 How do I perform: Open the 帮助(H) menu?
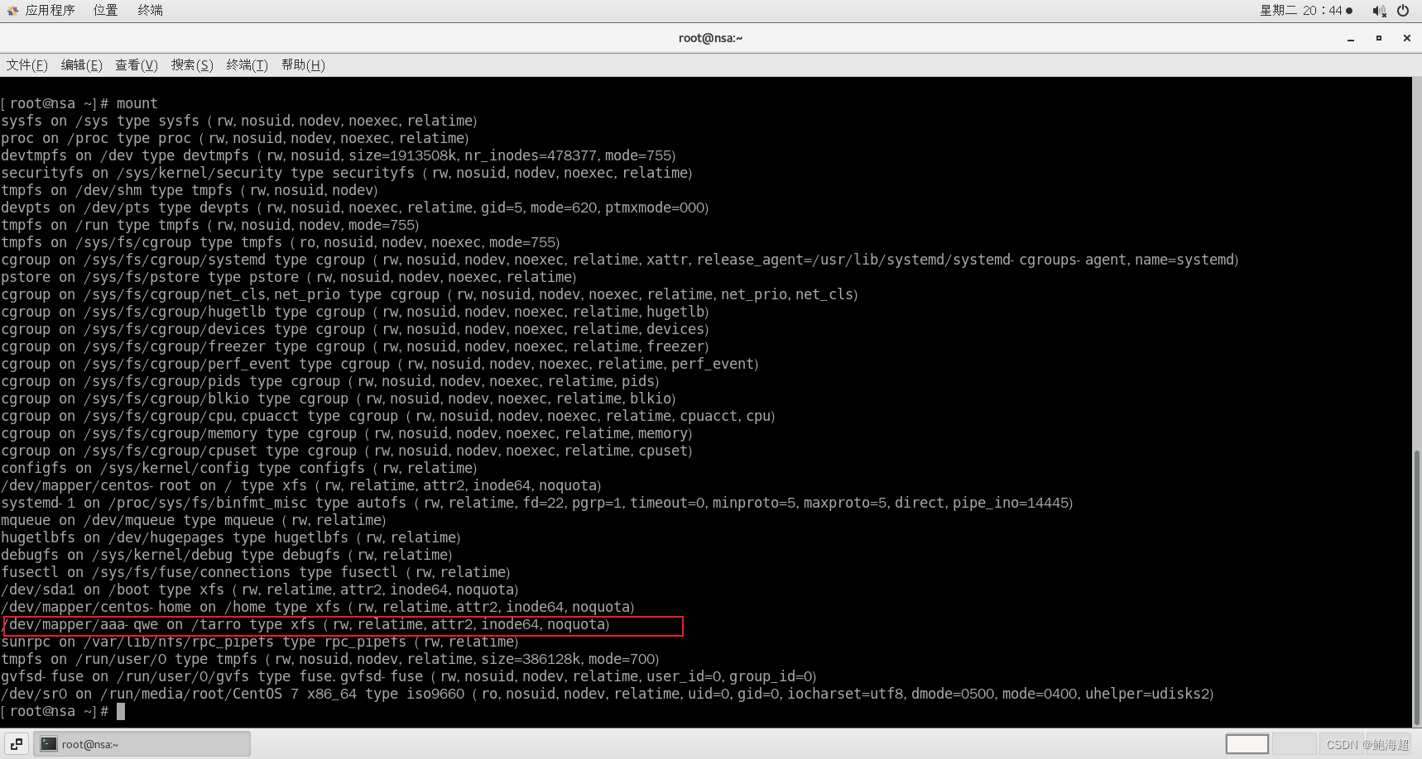pyautogui.click(x=303, y=64)
